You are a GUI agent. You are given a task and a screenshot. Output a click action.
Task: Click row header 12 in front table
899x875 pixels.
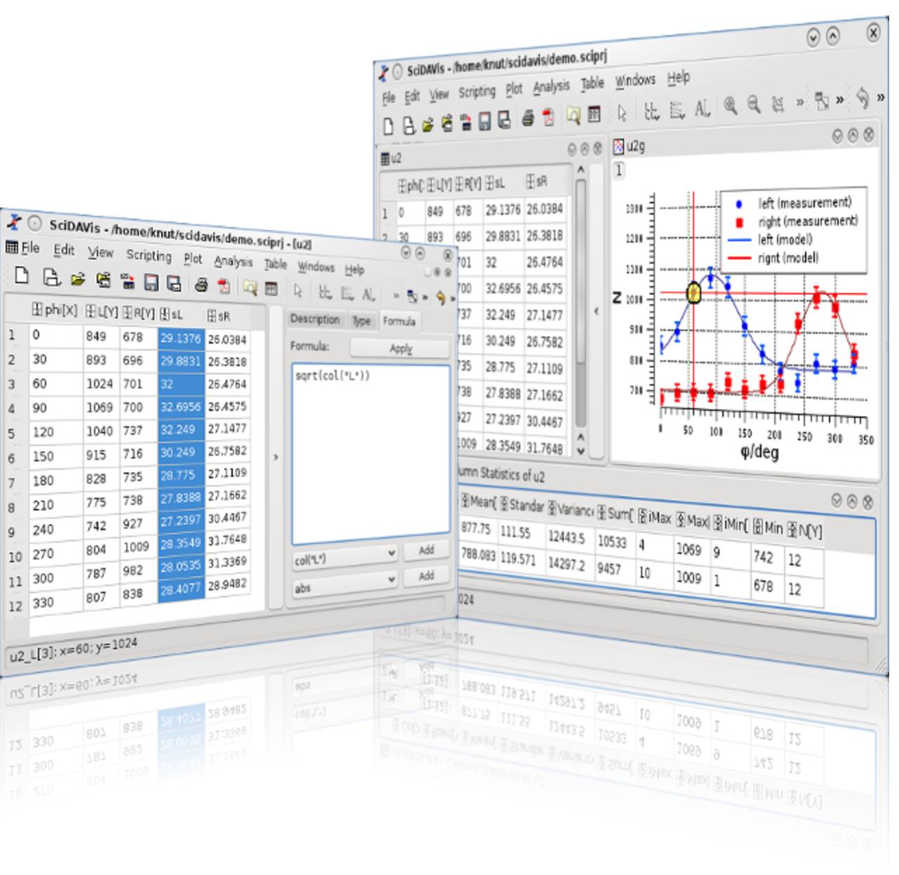point(15,606)
